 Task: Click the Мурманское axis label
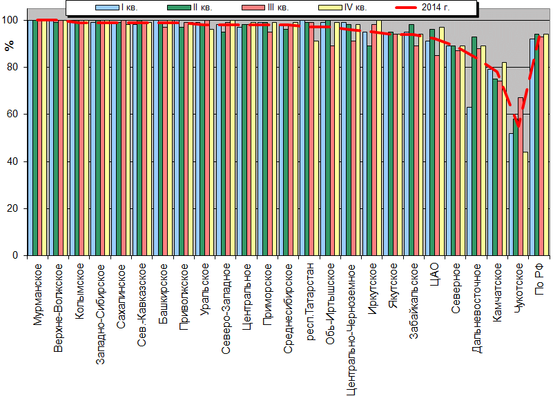(x=38, y=295)
